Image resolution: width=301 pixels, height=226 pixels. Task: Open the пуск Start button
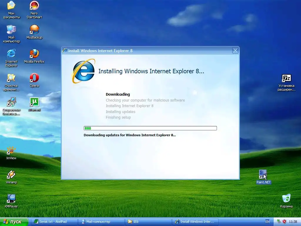coord(14,222)
